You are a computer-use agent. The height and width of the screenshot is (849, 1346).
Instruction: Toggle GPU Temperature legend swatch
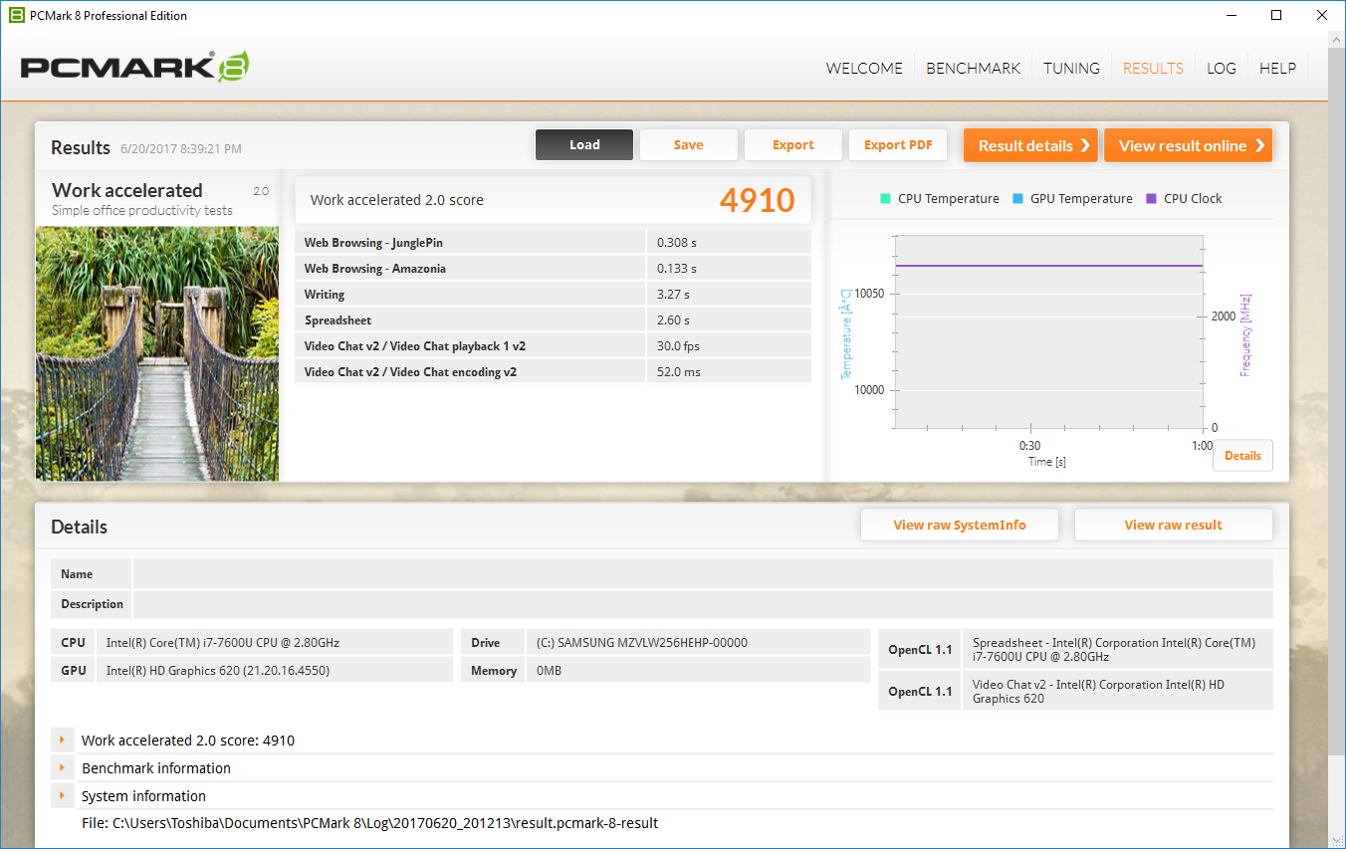1017,198
